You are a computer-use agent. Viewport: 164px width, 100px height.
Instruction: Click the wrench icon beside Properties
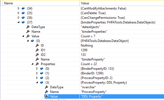37,64
